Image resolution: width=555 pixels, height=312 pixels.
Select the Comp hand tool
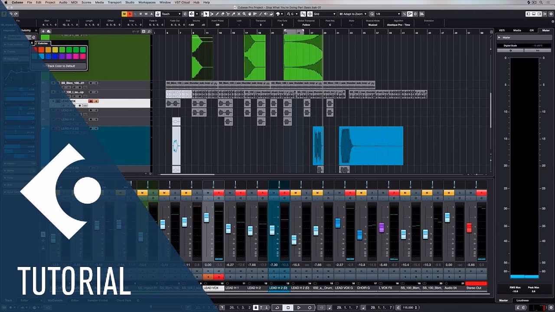point(249,14)
